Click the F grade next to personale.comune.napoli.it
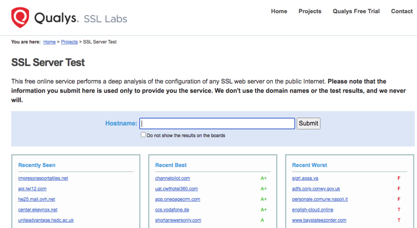 399,199
